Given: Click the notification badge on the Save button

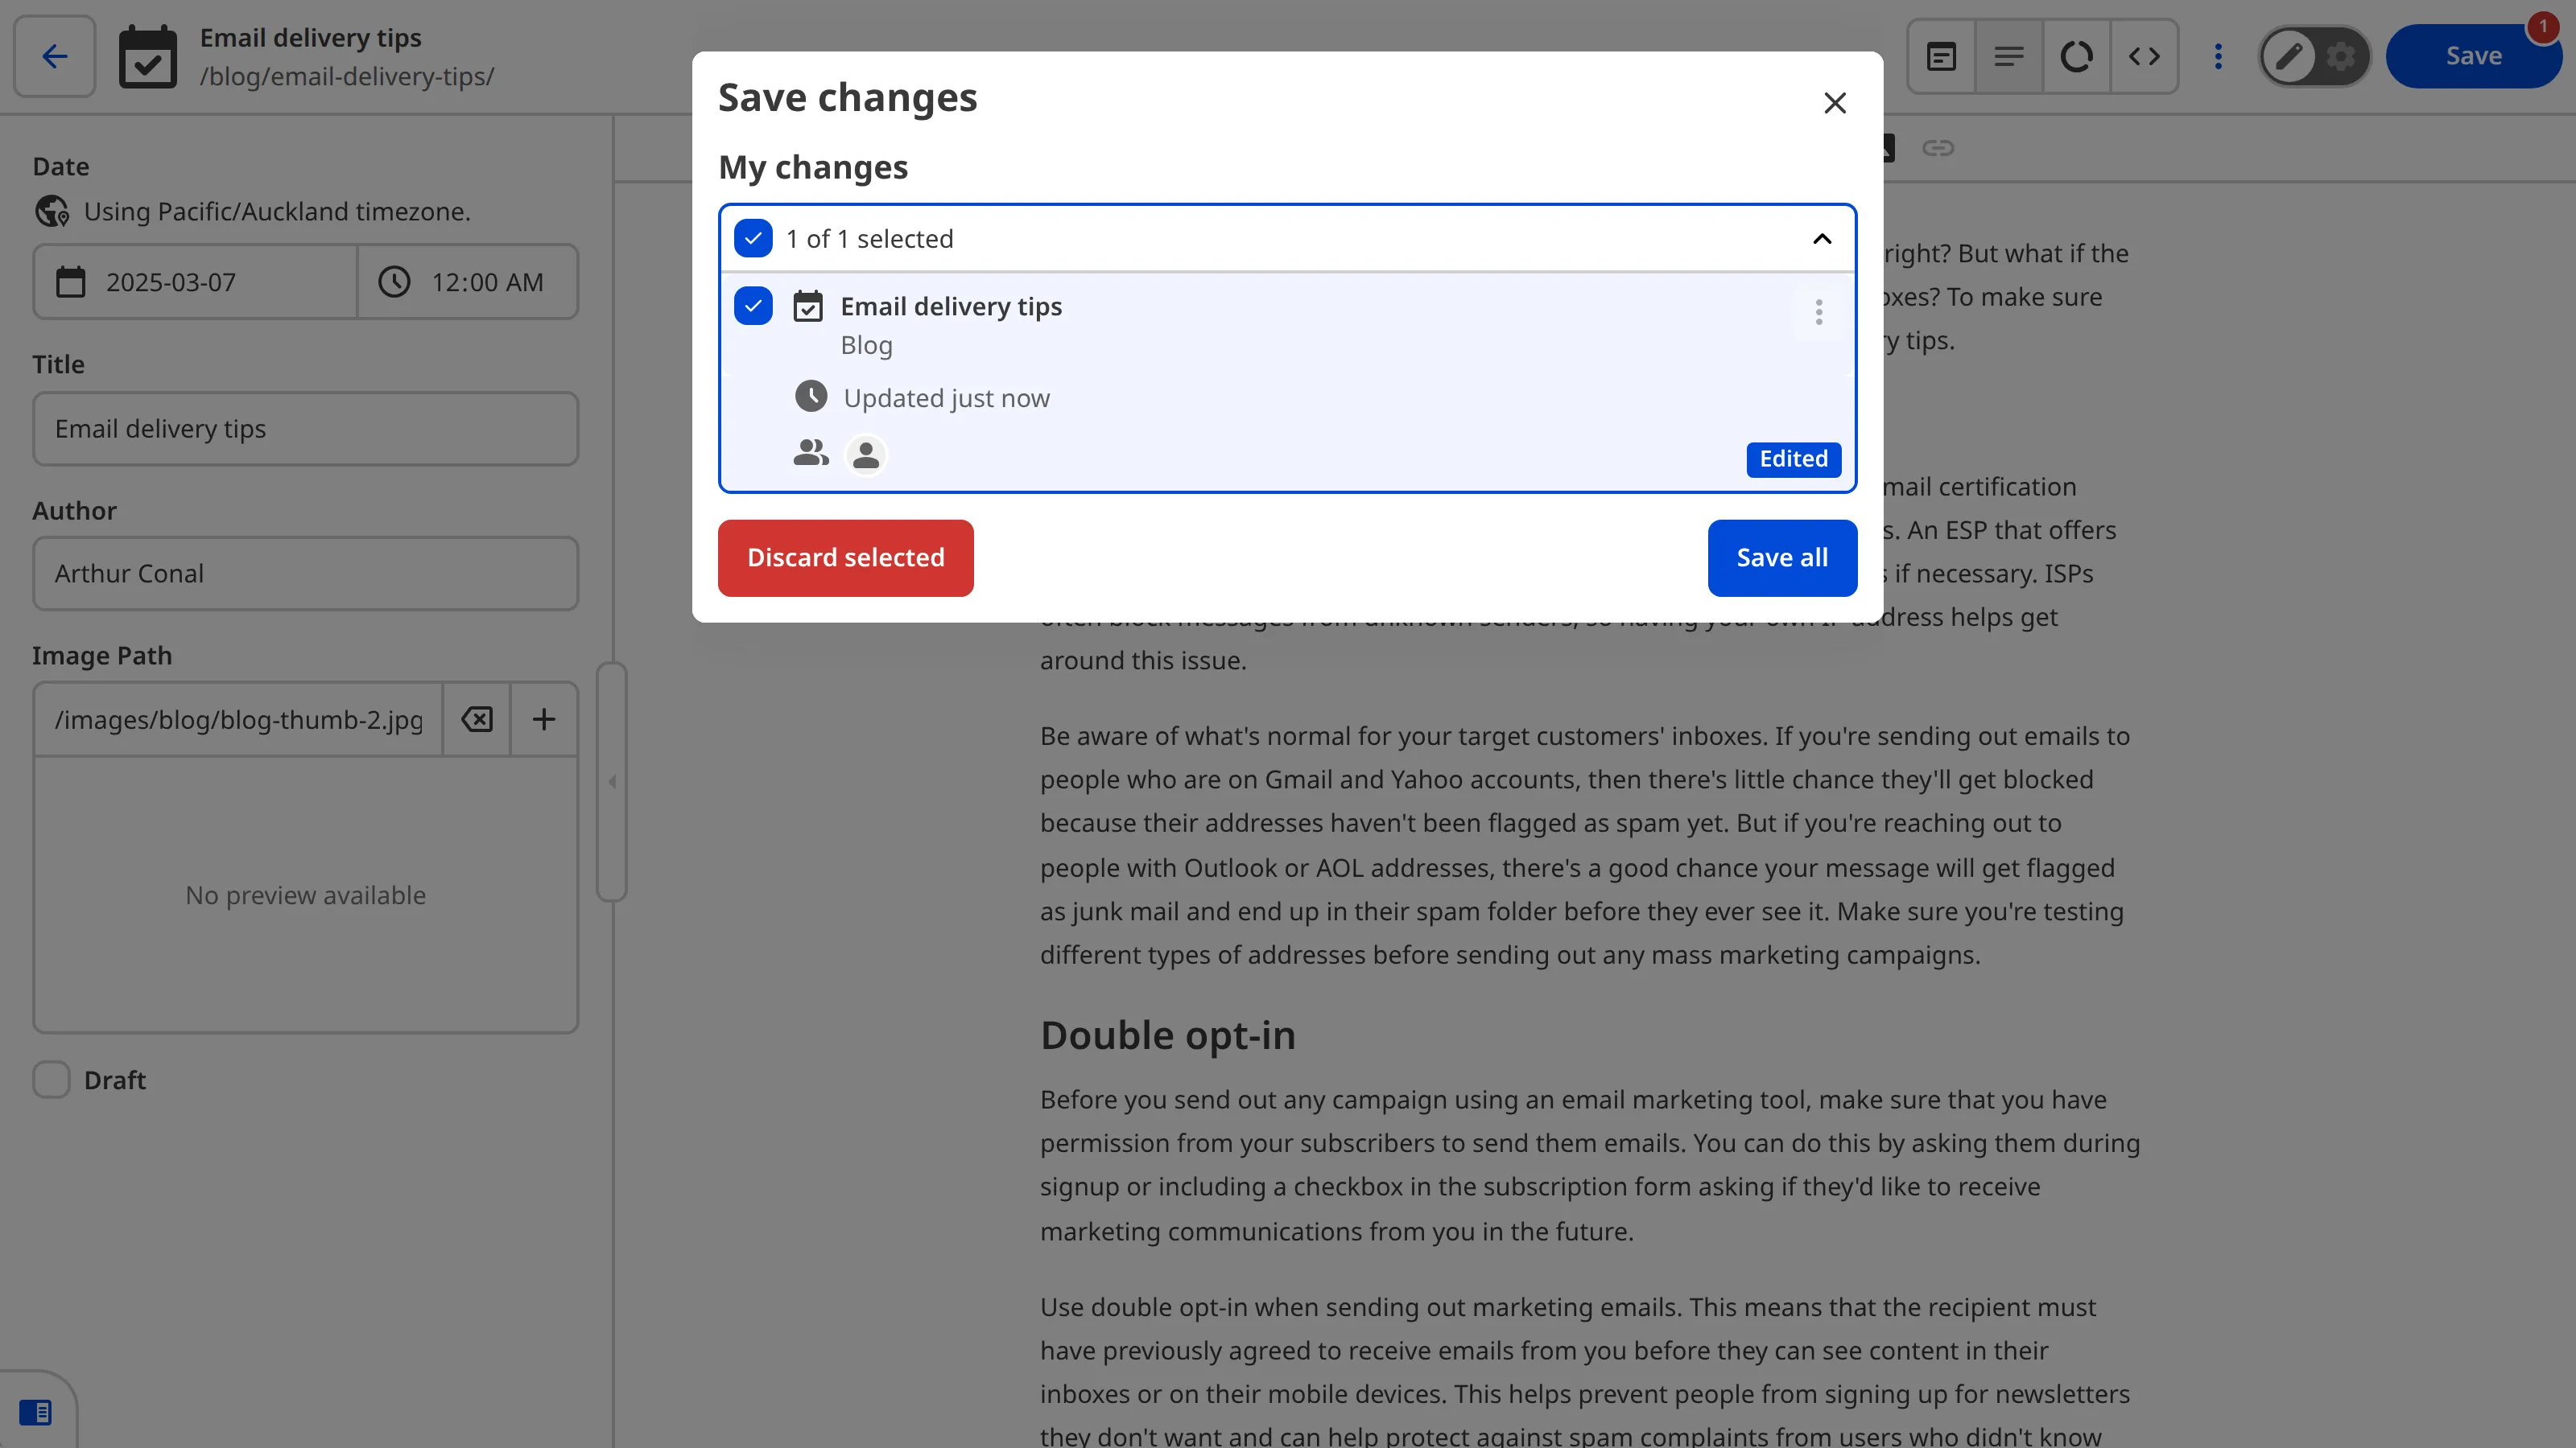Looking at the screenshot, I should coord(2542,26).
